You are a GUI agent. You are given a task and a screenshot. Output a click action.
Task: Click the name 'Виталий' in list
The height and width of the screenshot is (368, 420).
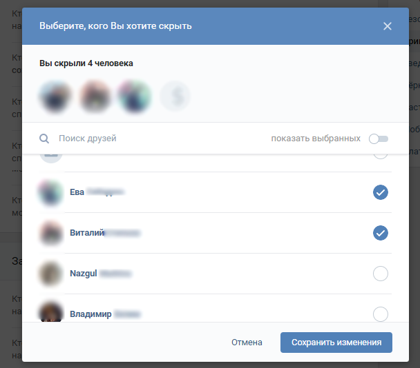[x=87, y=233]
